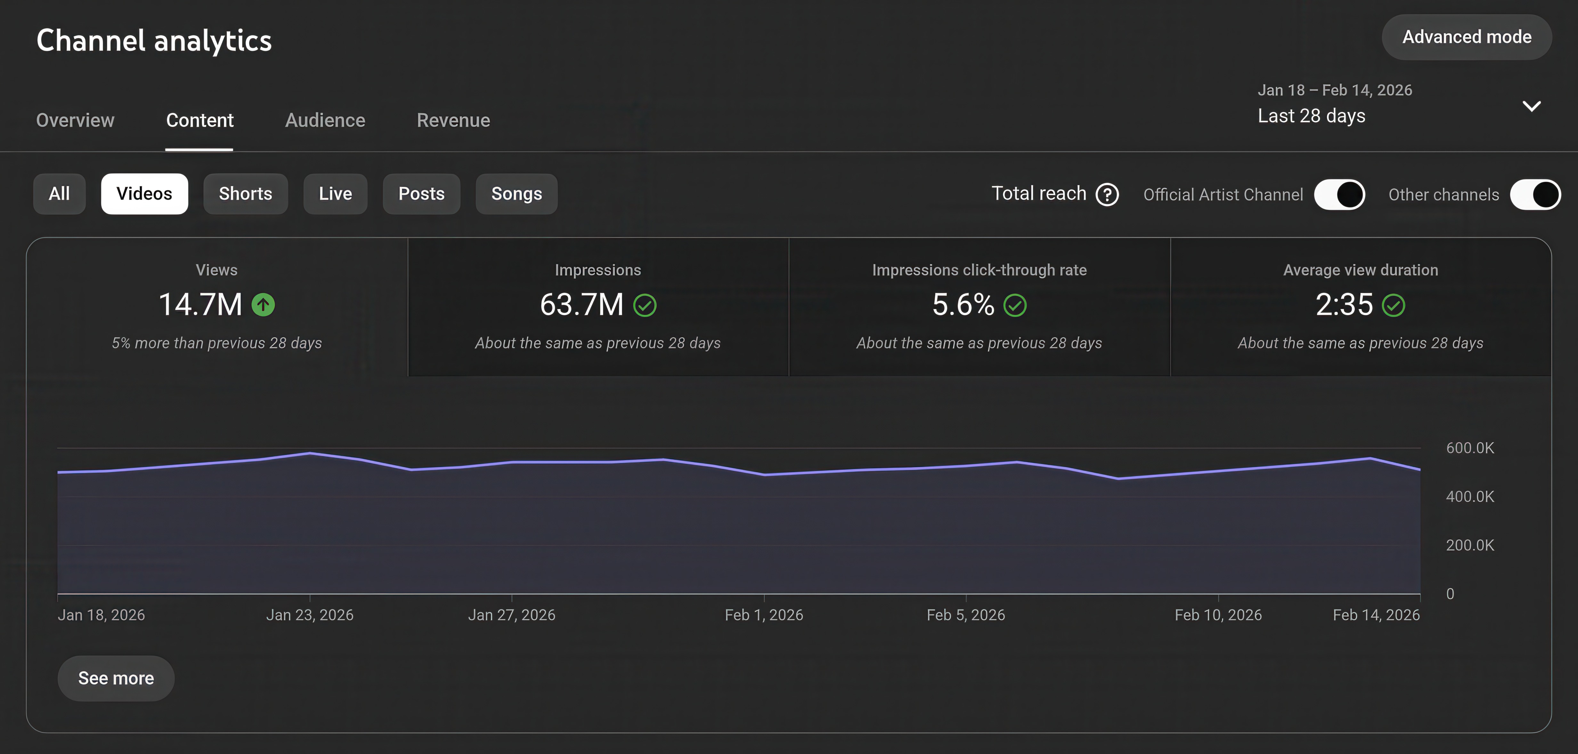Select the Average view duration metric card
The height and width of the screenshot is (754, 1578).
point(1360,307)
